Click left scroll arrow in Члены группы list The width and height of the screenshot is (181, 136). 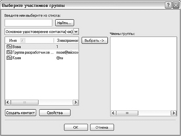(114, 113)
